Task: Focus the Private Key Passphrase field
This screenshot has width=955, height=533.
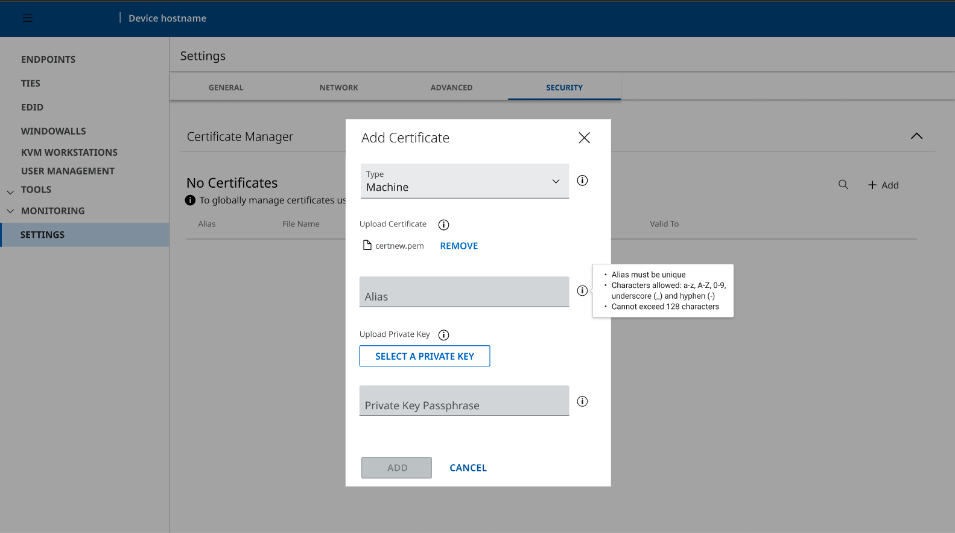Action: click(x=464, y=401)
